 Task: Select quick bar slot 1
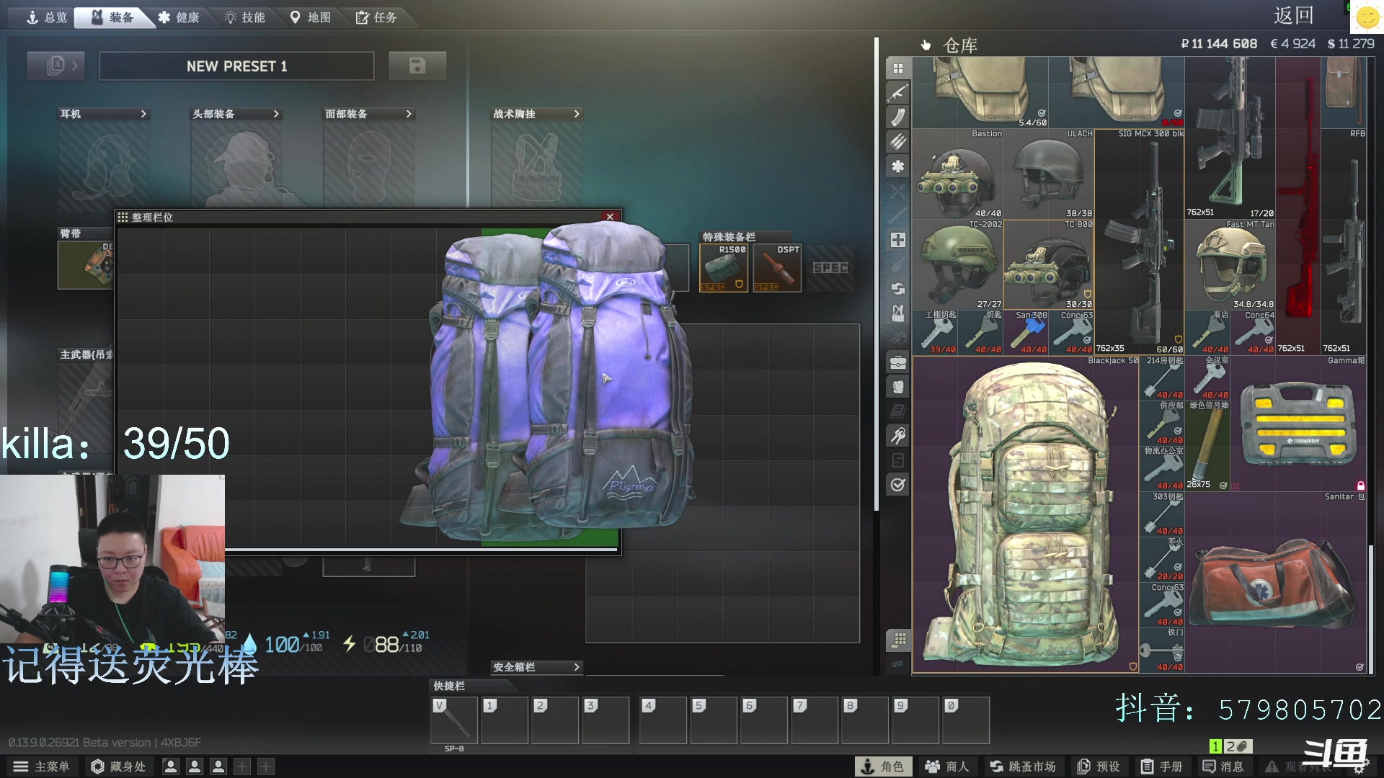click(505, 720)
